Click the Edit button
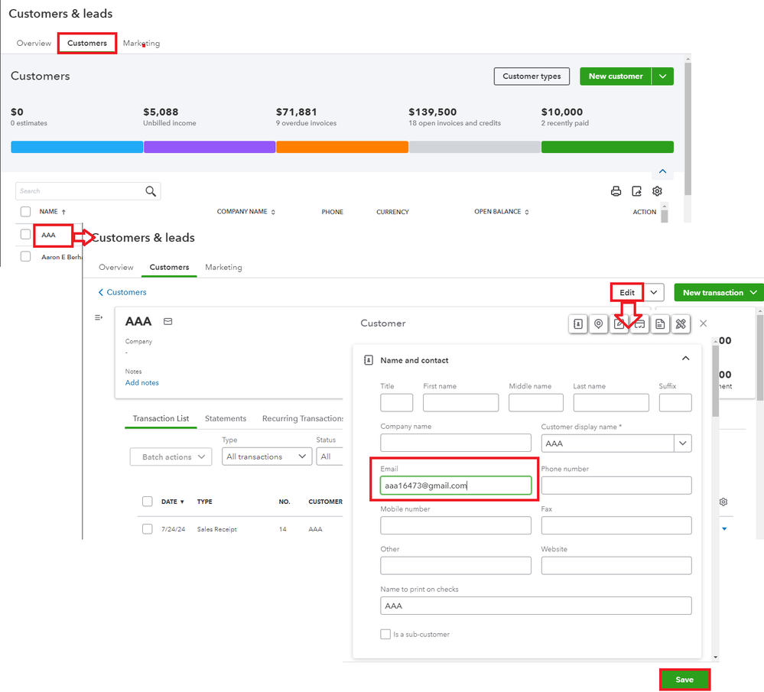Screen dimensions: 764x692 pos(627,292)
